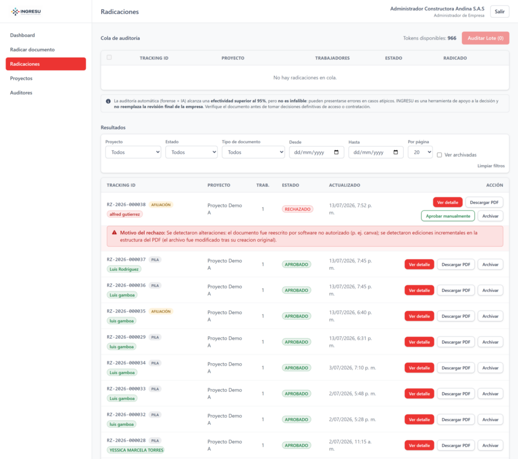Click the info icon beside the audit disclaimer
The height and width of the screenshot is (459, 518).
pos(108,101)
